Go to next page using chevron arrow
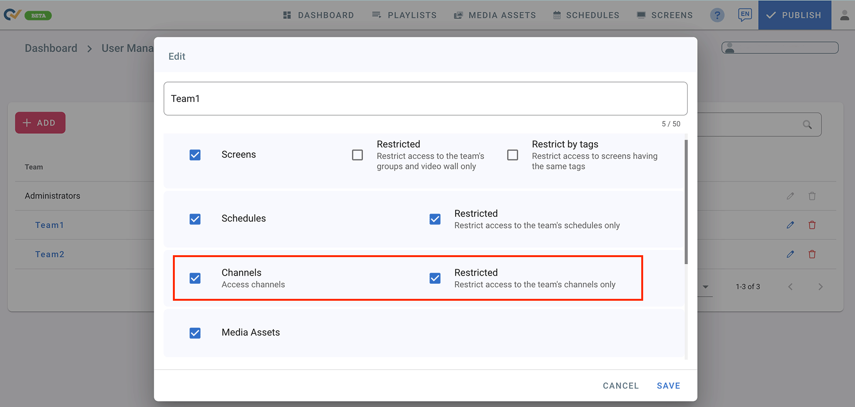 [820, 287]
